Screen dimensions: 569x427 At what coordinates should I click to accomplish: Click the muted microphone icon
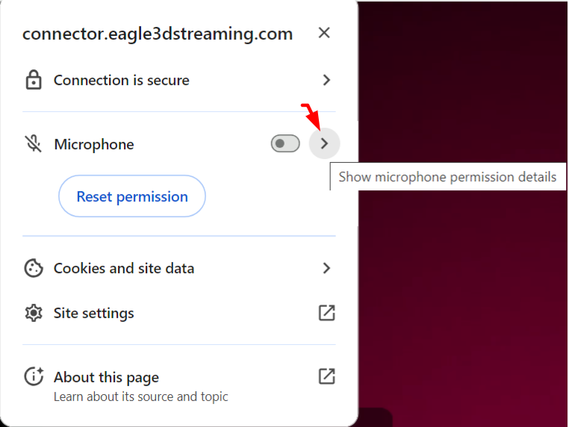[33, 143]
